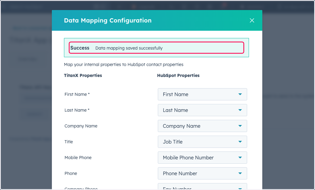
Task: Click the Last Name * field label
Action: (x=77, y=110)
